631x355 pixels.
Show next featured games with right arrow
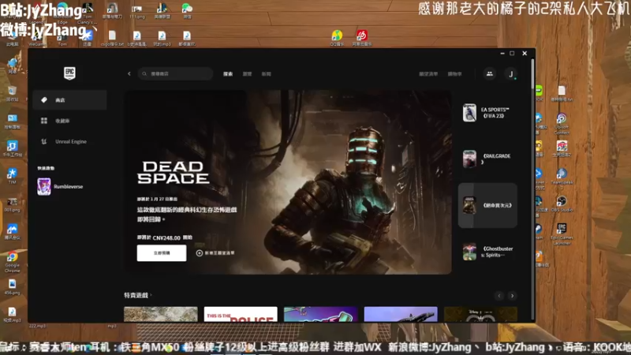tap(512, 296)
